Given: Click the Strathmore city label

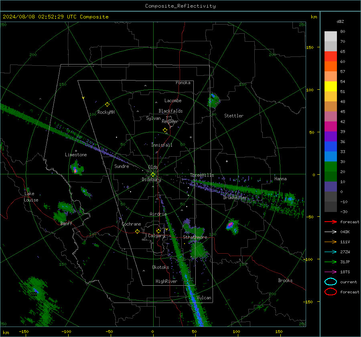Looking at the screenshot, I should pyautogui.click(x=195, y=237).
